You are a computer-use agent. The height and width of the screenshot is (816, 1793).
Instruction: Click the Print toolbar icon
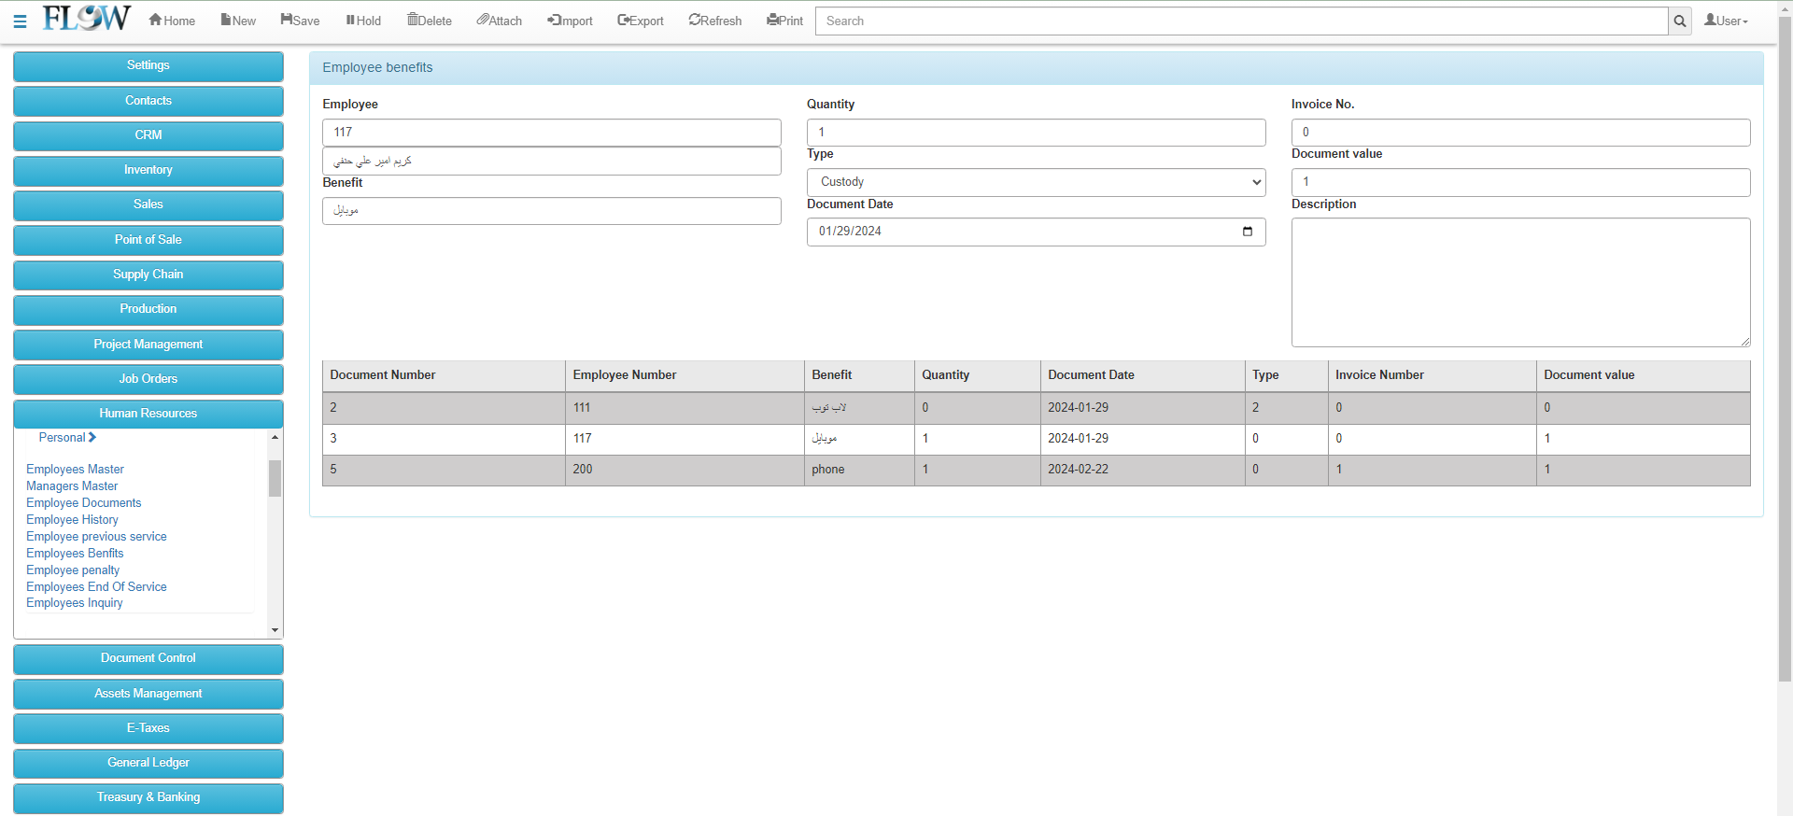[x=772, y=20]
